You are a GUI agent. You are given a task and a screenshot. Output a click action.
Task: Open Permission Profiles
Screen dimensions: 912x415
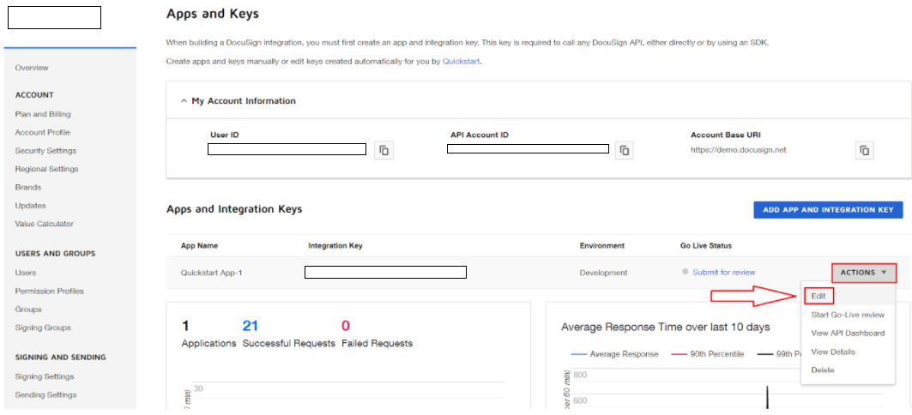50,292
